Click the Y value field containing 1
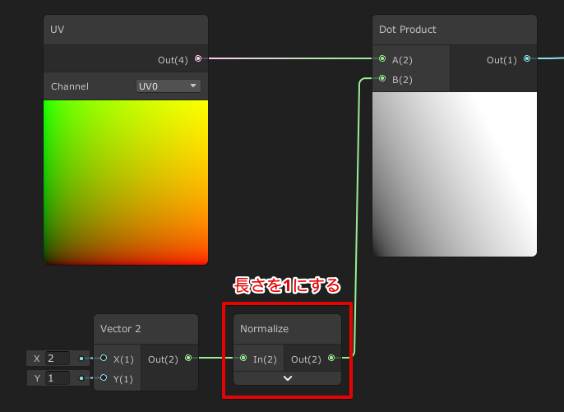The height and width of the screenshot is (412, 564). [x=58, y=378]
